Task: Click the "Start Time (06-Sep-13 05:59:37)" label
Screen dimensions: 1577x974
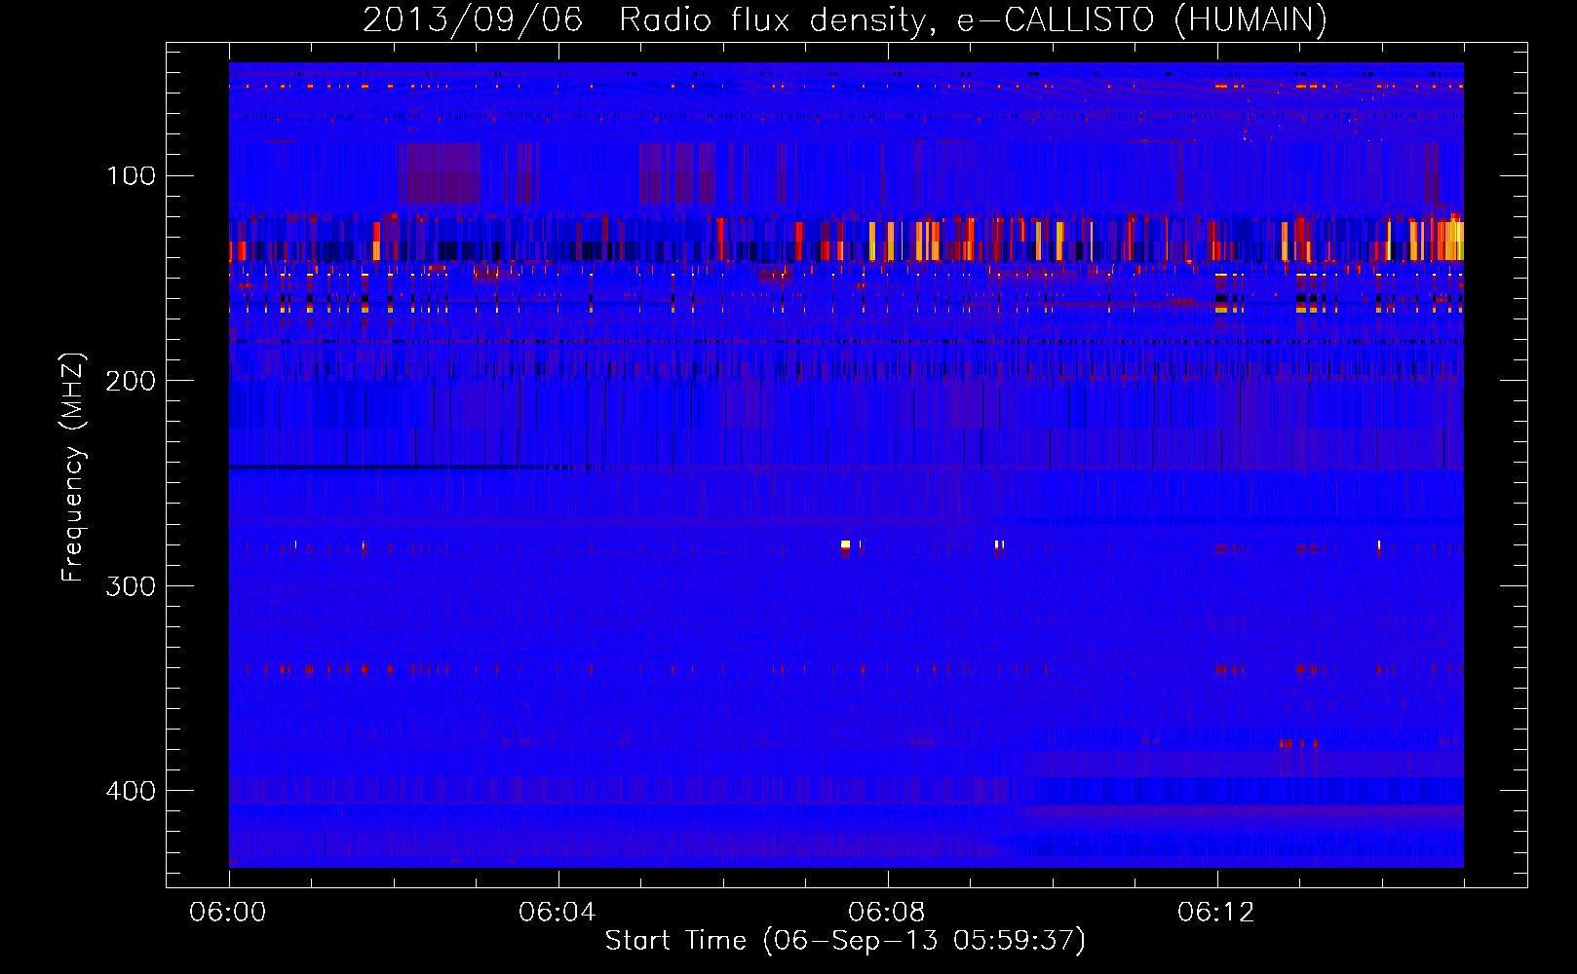Action: coord(845,941)
